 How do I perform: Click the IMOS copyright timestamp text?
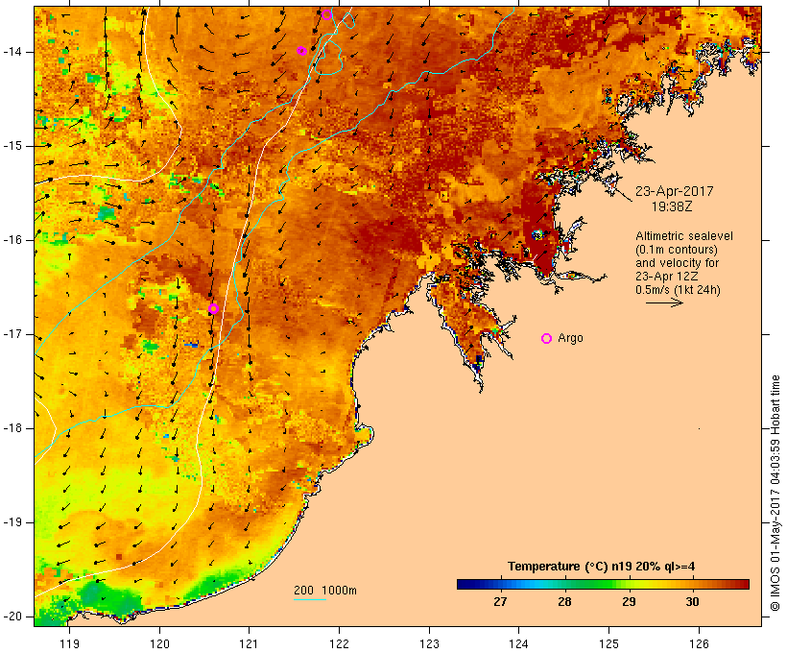pos(775,493)
